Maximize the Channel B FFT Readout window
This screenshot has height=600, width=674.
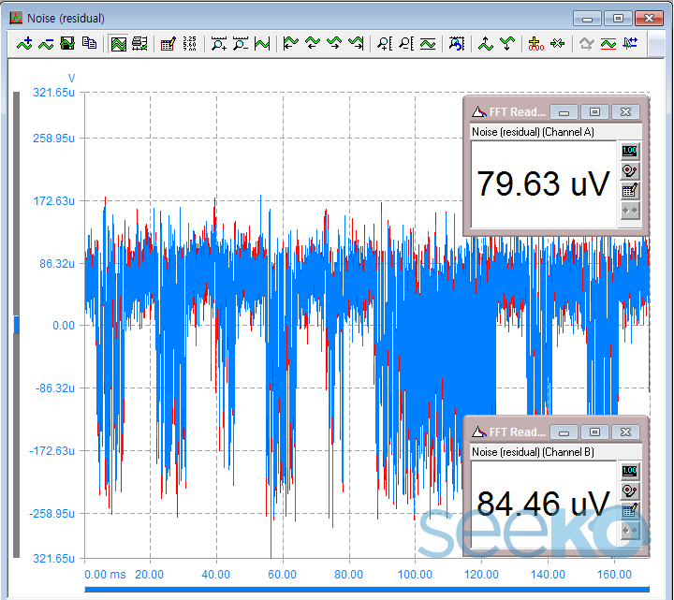click(594, 432)
